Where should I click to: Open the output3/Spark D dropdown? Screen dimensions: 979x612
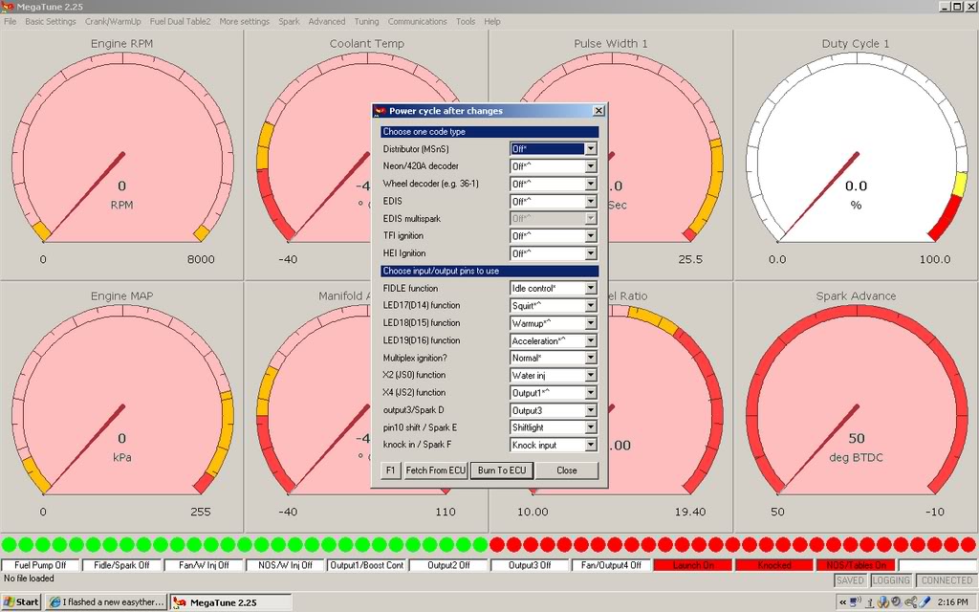[591, 410]
